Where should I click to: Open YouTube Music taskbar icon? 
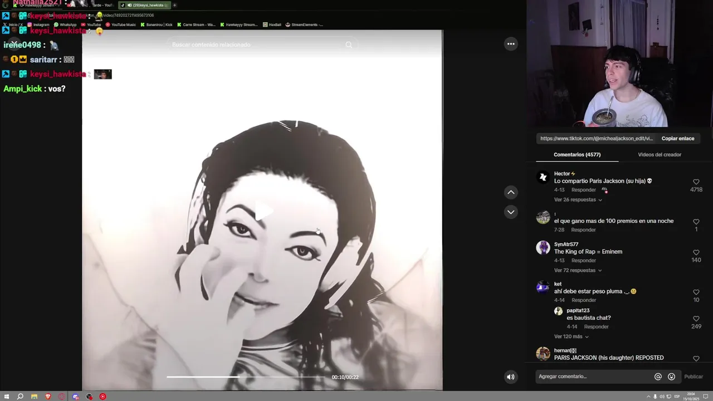point(102,397)
